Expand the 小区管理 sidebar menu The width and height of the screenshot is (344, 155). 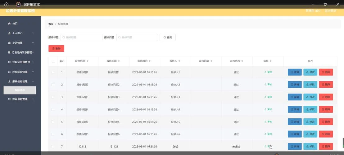pos(20,43)
